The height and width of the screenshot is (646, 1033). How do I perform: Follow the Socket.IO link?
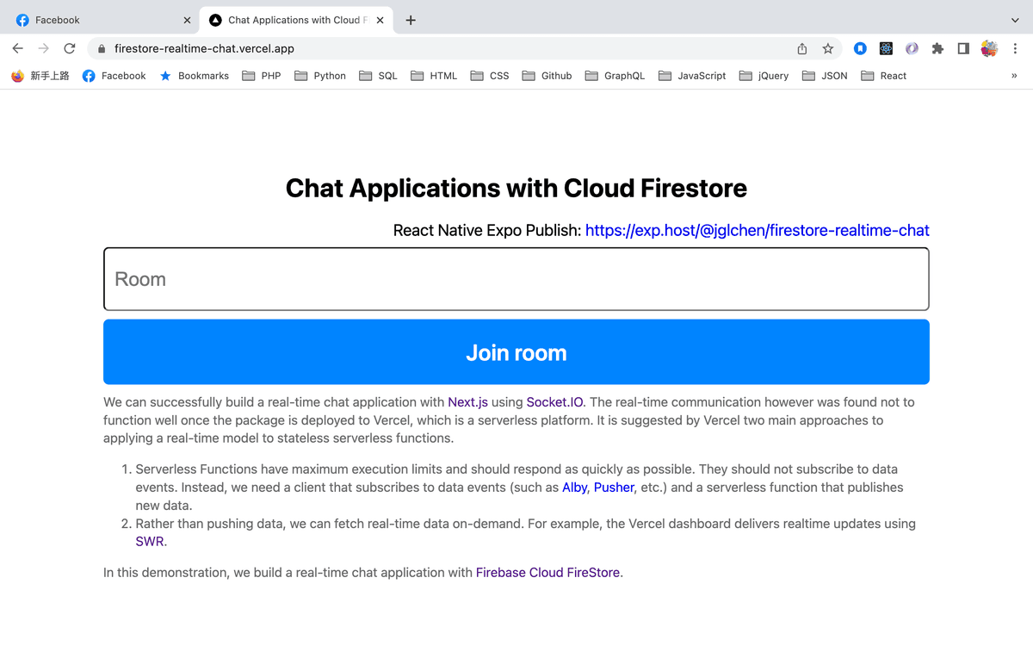[555, 402]
